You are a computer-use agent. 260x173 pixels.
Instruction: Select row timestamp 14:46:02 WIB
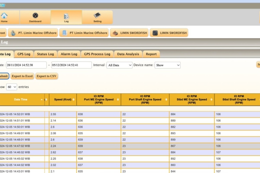(15, 152)
